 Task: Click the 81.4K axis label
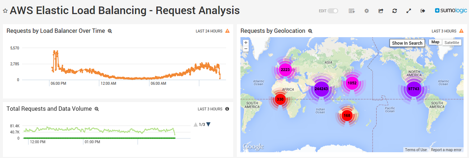pyautogui.click(x=15, y=126)
